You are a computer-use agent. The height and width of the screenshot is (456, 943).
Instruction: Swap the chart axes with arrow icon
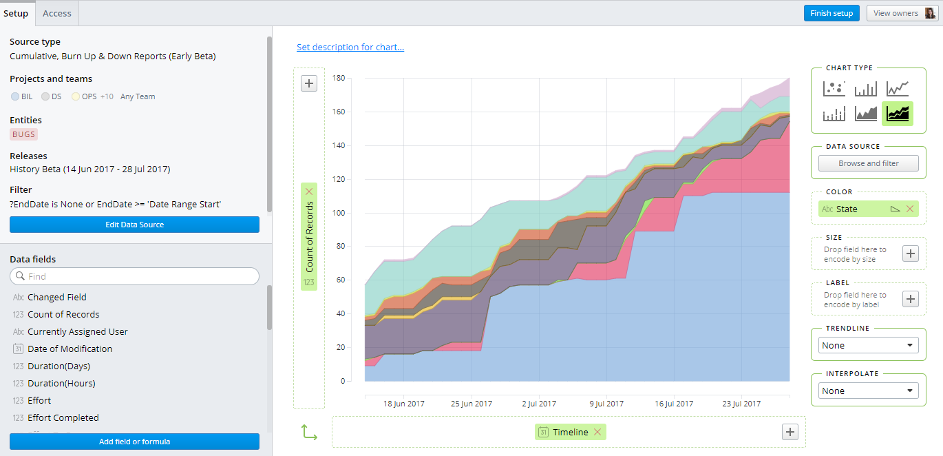pyautogui.click(x=309, y=433)
